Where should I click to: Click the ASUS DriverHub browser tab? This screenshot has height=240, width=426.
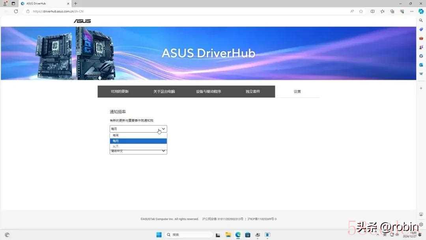click(x=45, y=4)
